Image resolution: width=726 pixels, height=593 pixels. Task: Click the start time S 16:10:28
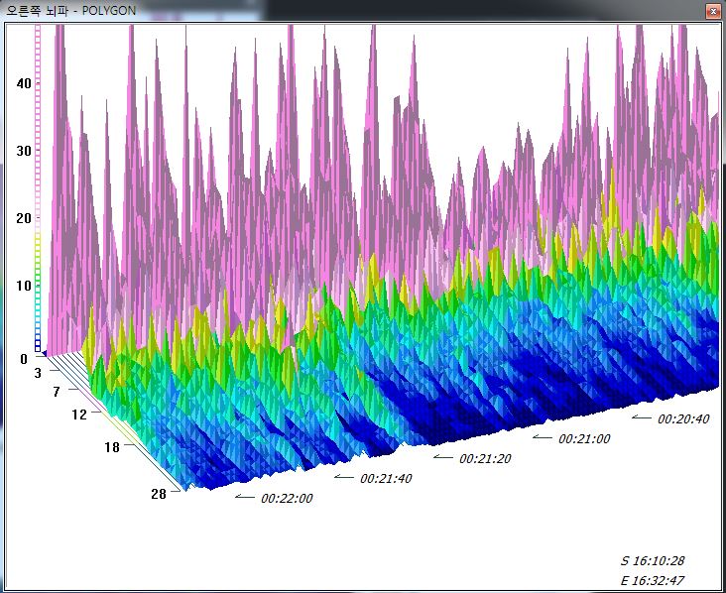652,560
